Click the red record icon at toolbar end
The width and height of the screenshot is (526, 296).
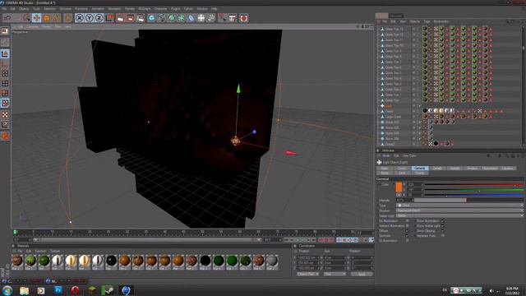point(243,18)
